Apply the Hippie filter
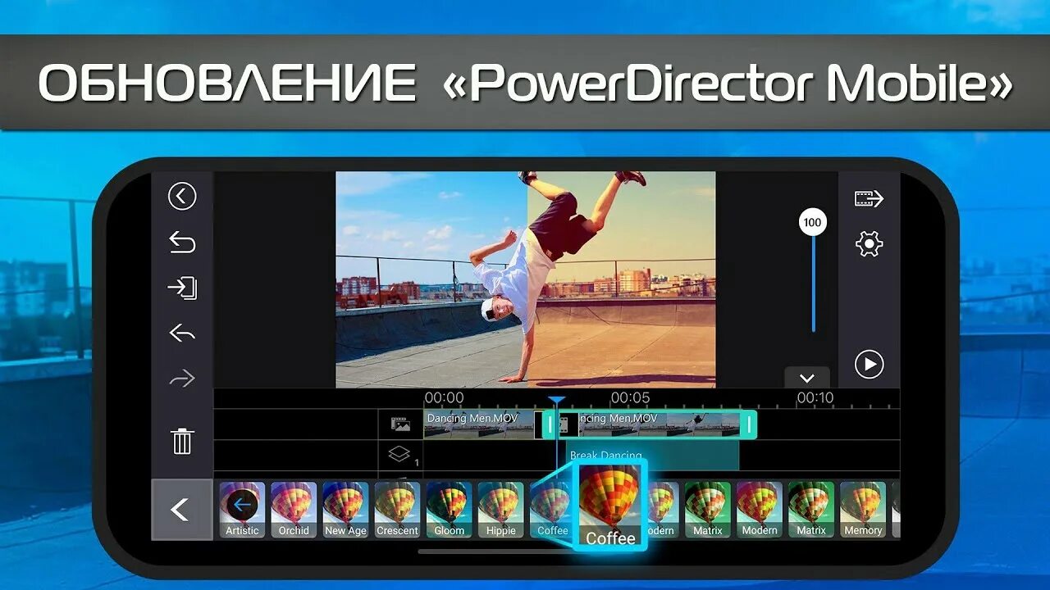The width and height of the screenshot is (1050, 590). [x=500, y=510]
